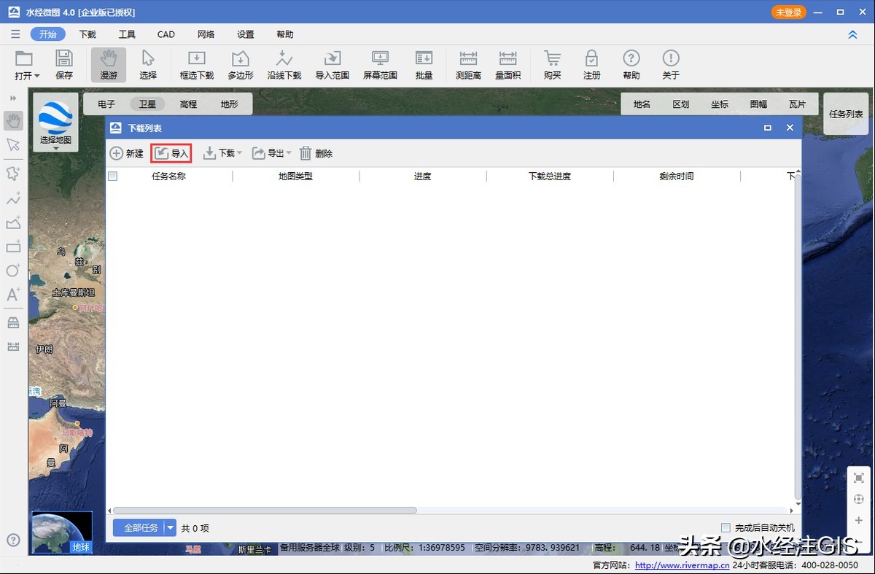
Task: Choose the draw rectangle tool in sidebar
Action: point(13,247)
